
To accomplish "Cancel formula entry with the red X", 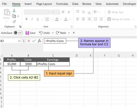I will (x=29, y=41).
